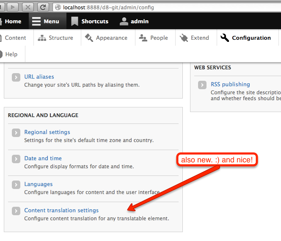
Task: Open the People admin section
Action: 155,38
